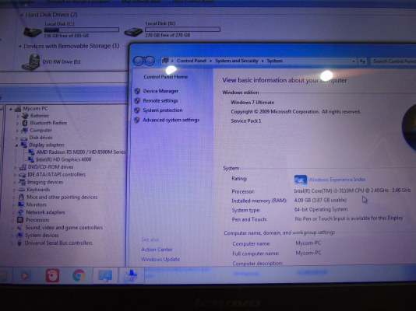Select Processors entry in device tree
The width and height of the screenshot is (416, 311).
(x=37, y=220)
